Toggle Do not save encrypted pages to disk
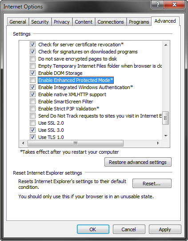 pos(32,59)
